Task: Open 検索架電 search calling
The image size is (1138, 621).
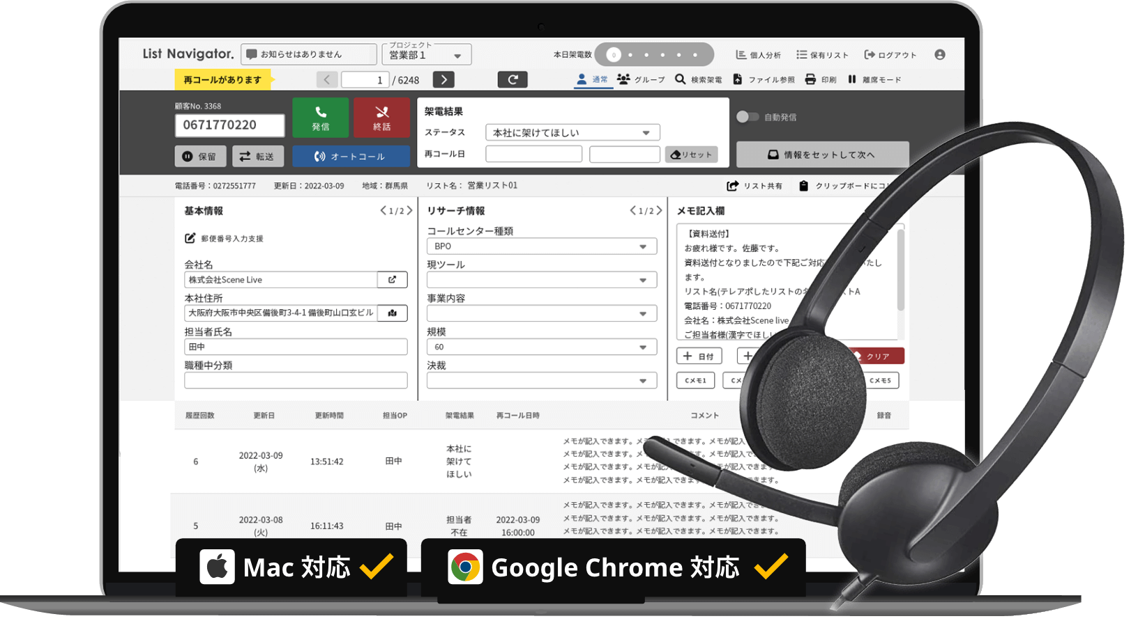Action: 699,79
